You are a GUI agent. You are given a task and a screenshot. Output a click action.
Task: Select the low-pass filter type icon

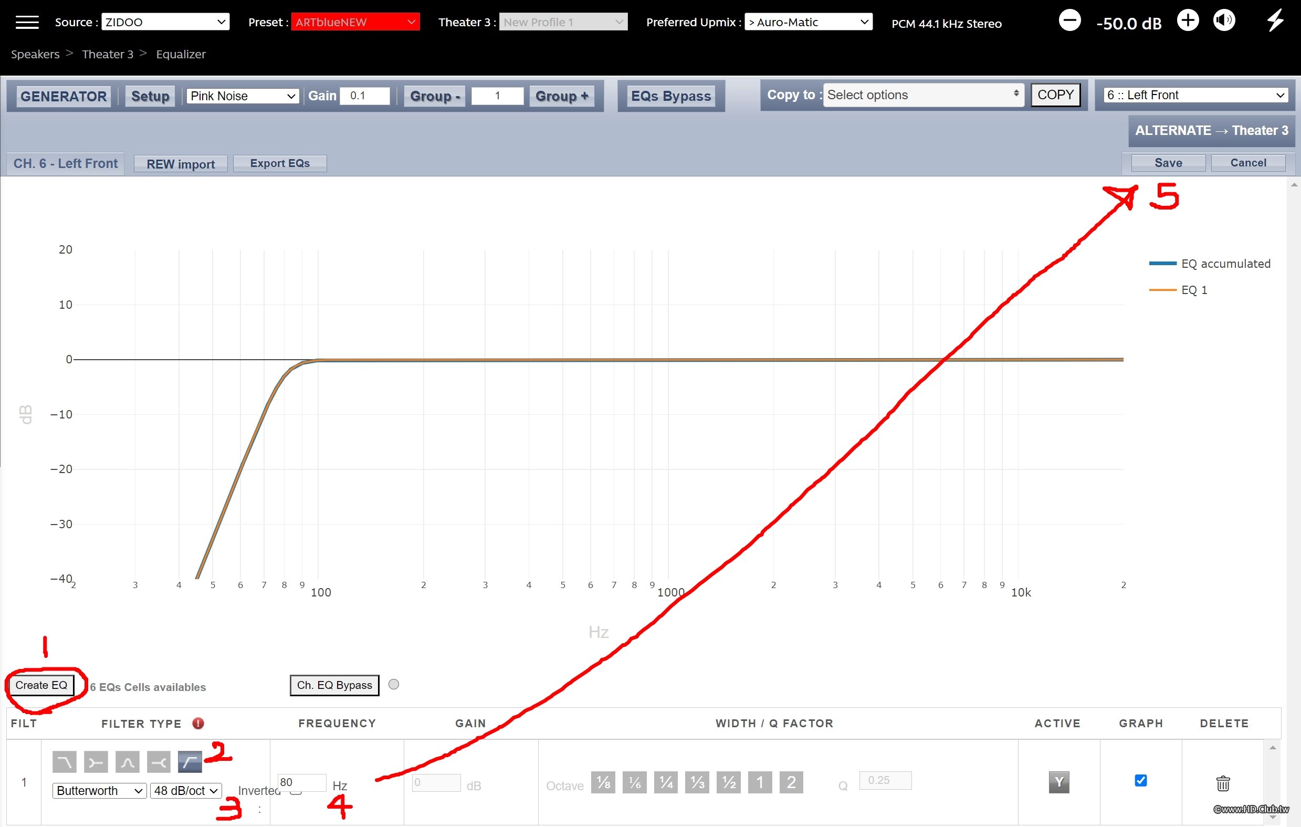[x=64, y=762]
